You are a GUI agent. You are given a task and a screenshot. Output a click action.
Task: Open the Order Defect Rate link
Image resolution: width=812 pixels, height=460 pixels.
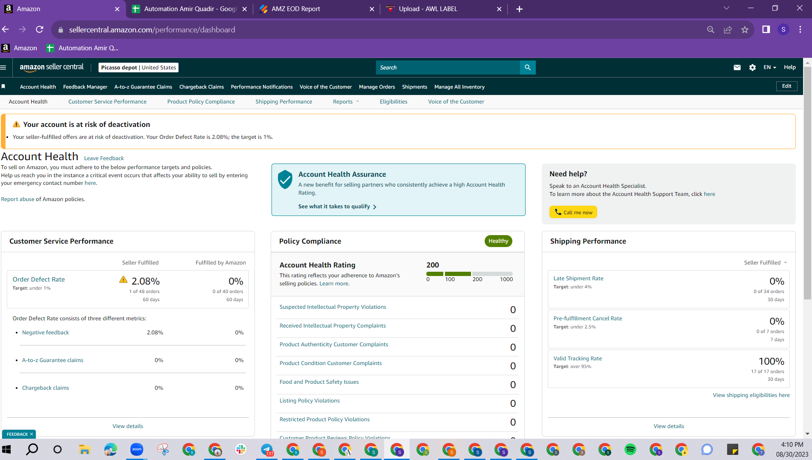[x=39, y=279]
